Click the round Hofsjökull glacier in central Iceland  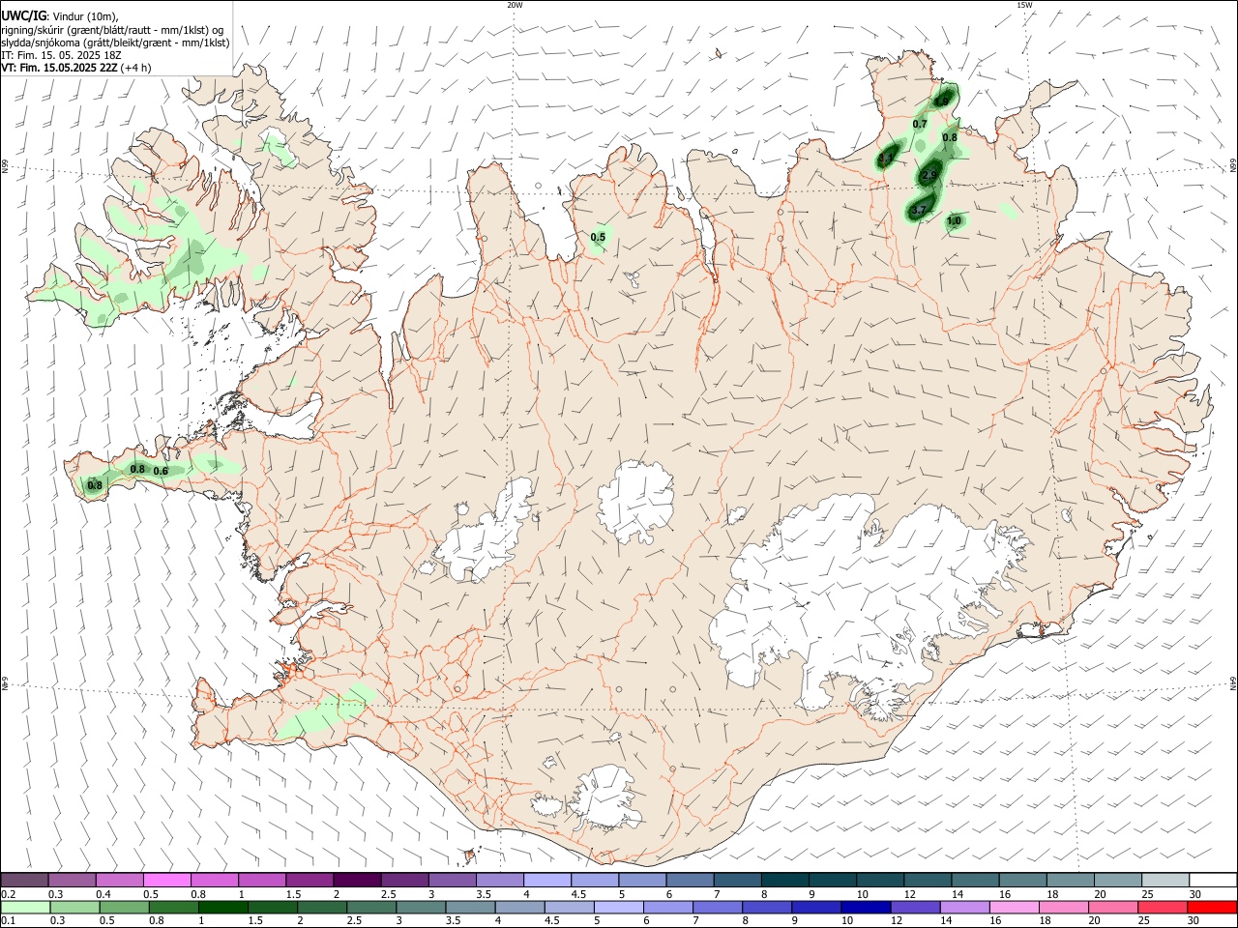(635, 503)
